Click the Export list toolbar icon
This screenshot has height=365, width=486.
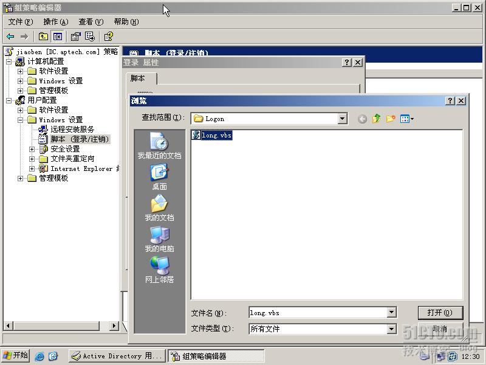[x=90, y=36]
